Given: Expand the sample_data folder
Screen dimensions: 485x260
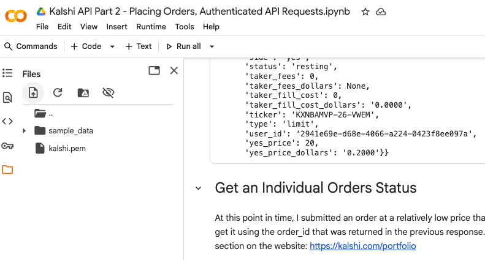Looking at the screenshot, I should pyautogui.click(x=24, y=131).
